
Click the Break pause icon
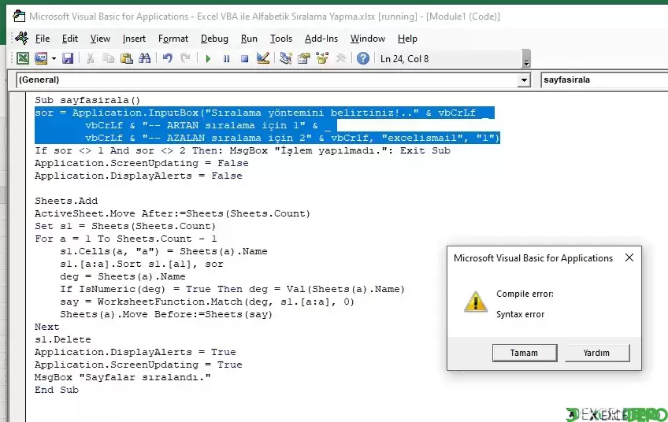(226, 59)
